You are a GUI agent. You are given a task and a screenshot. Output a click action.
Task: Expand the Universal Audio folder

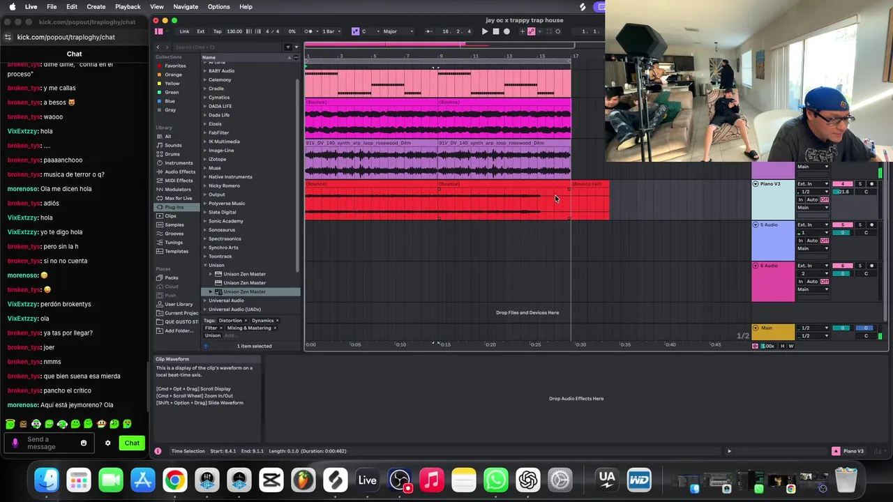coord(205,301)
